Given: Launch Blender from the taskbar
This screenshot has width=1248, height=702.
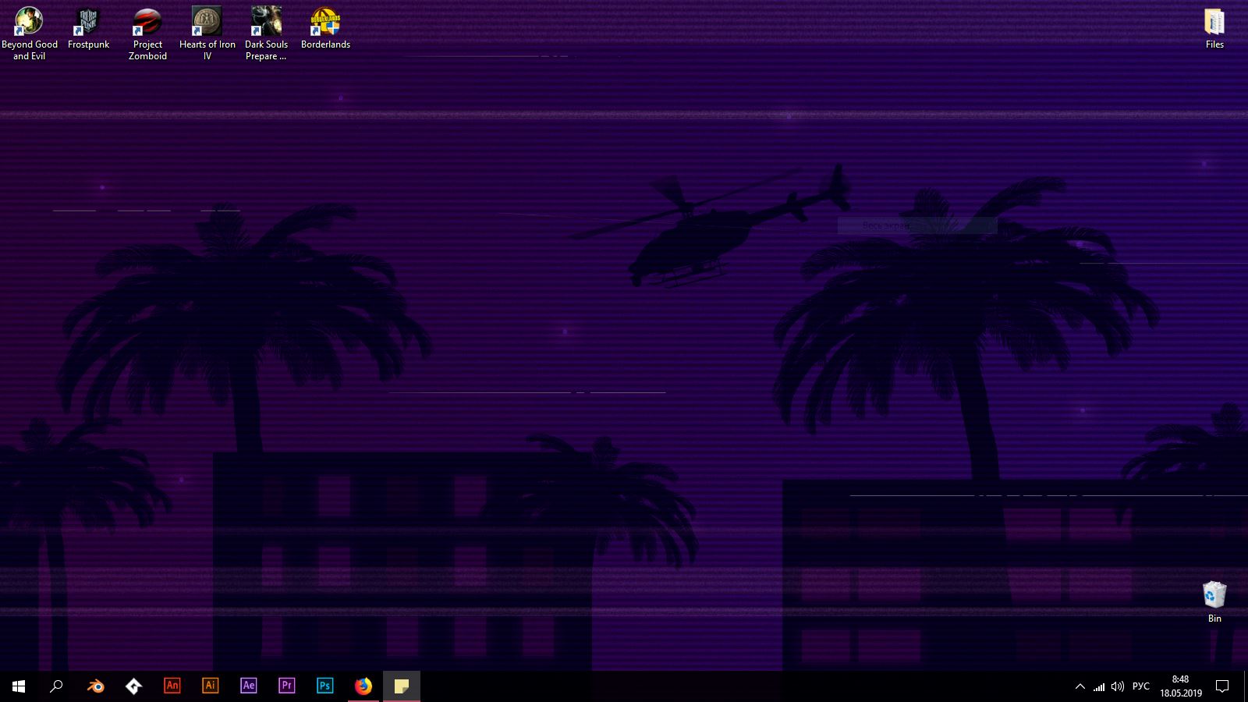Looking at the screenshot, I should click(x=95, y=686).
